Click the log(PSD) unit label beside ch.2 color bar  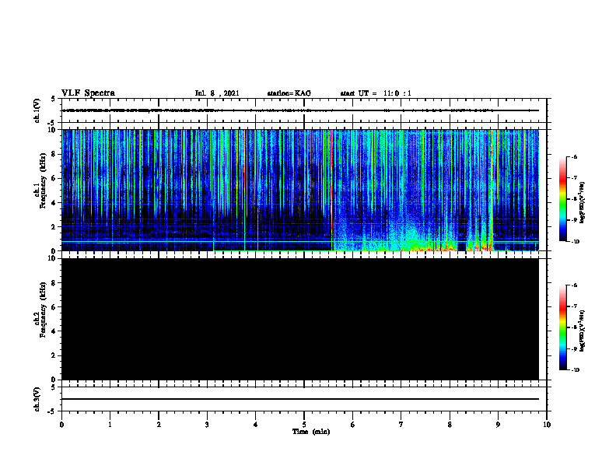coord(582,331)
